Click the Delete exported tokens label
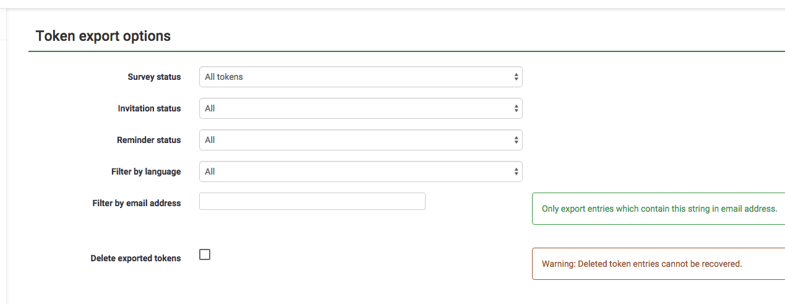 point(135,258)
